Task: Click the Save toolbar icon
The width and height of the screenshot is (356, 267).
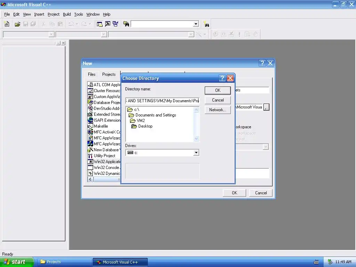Action: coord(26,24)
